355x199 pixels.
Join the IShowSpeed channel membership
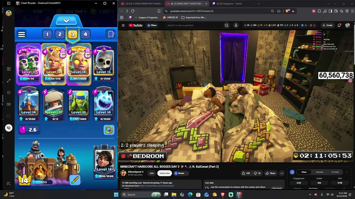[151, 173]
